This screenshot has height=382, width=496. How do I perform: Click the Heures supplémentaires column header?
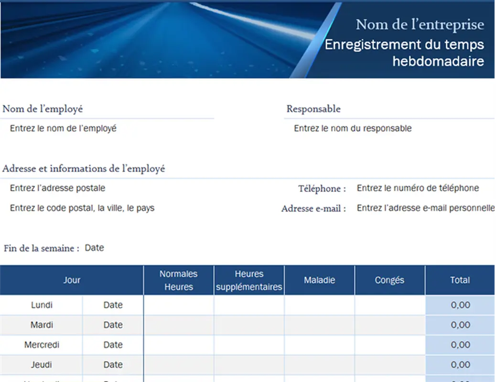[249, 280]
